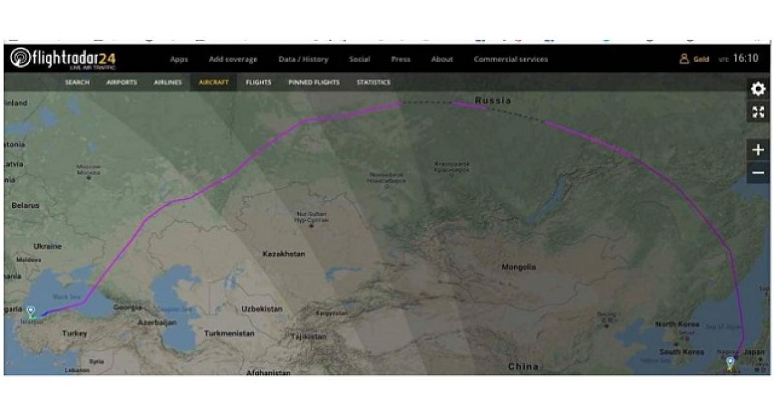Zoom out with the minus button
The image size is (774, 412).
(x=758, y=173)
